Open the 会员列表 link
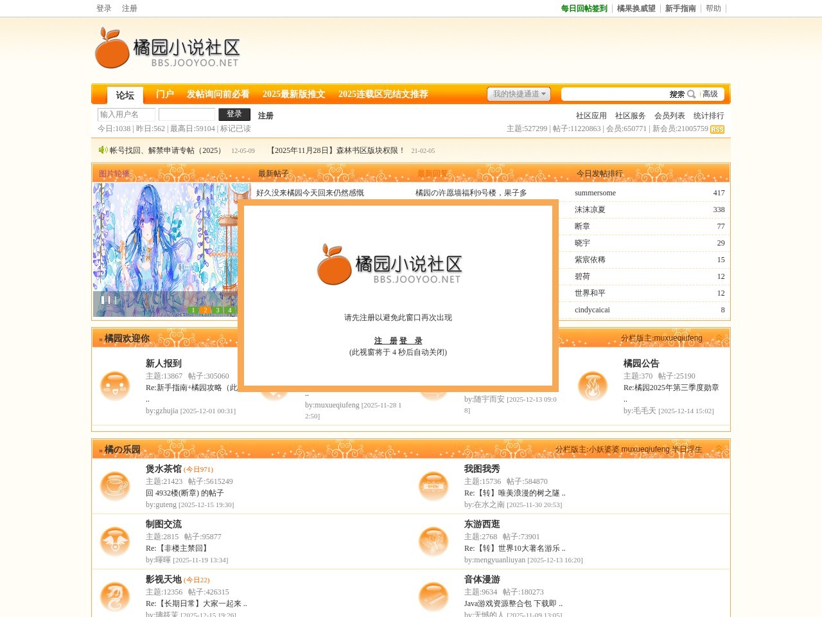822x617 pixels. pyautogui.click(x=669, y=116)
